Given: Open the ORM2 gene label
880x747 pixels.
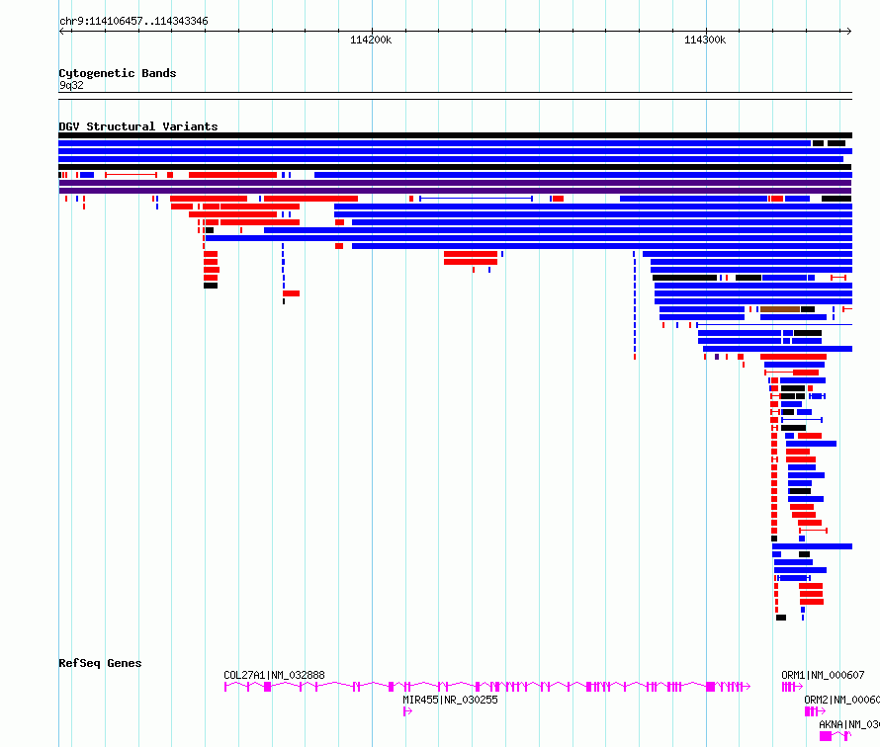Looking at the screenshot, I should [x=841, y=700].
